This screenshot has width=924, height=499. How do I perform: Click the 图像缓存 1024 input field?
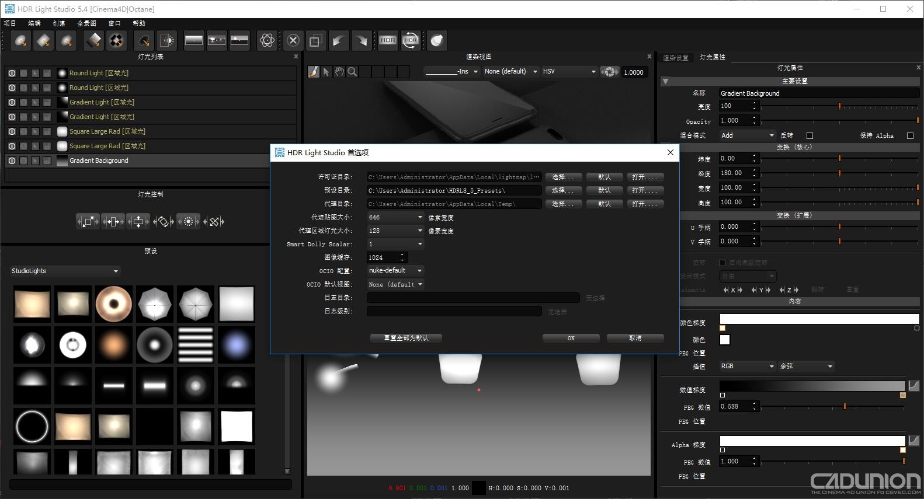(x=386, y=257)
